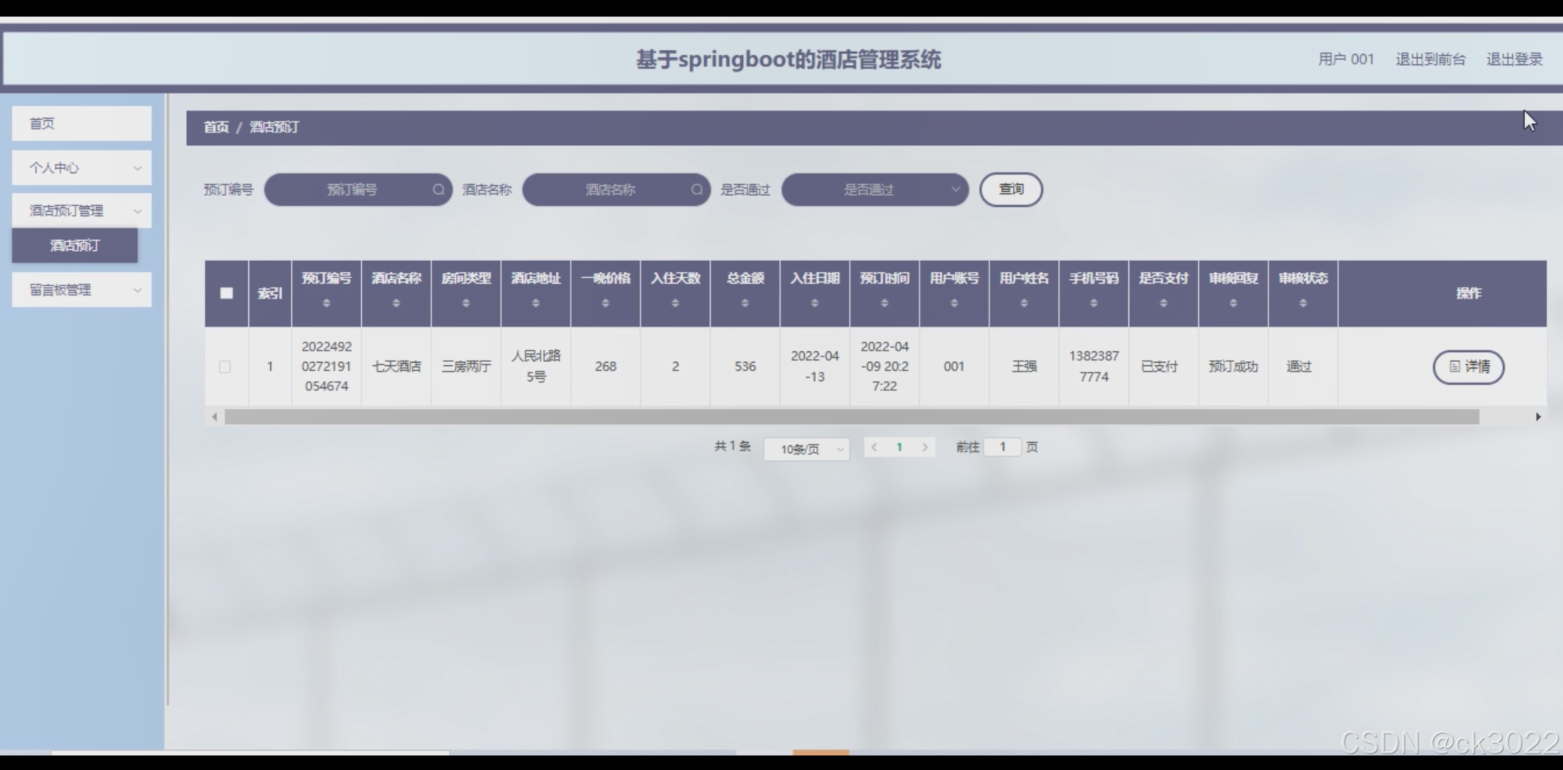Select 酒店预订 submenu item
This screenshot has width=1563, height=770.
click(75, 246)
